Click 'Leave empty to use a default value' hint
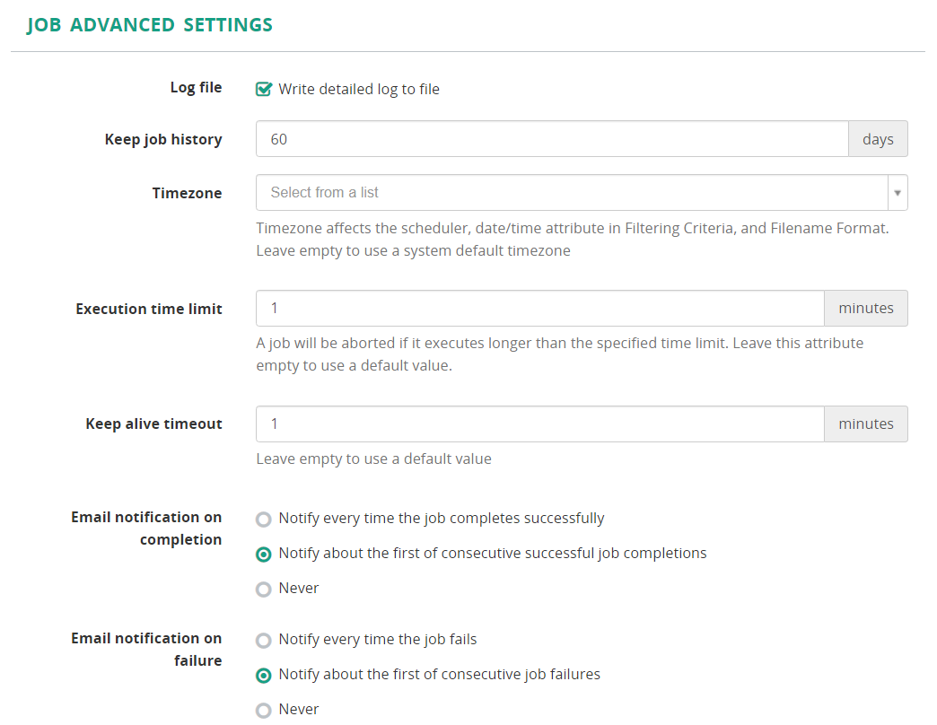Viewport: 937px width, 725px height. click(373, 459)
